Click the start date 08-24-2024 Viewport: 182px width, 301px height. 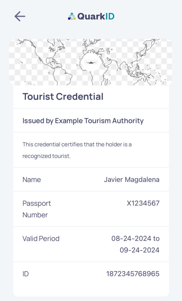click(x=132, y=238)
